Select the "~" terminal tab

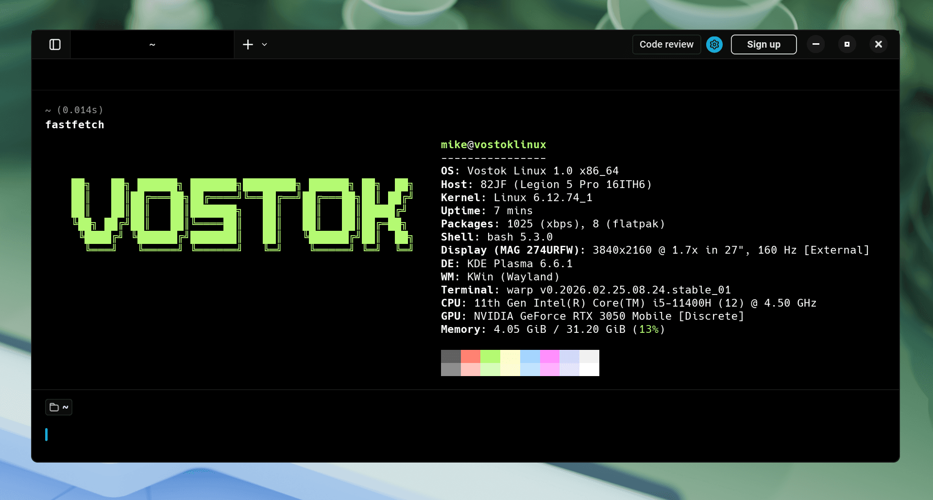tap(152, 44)
